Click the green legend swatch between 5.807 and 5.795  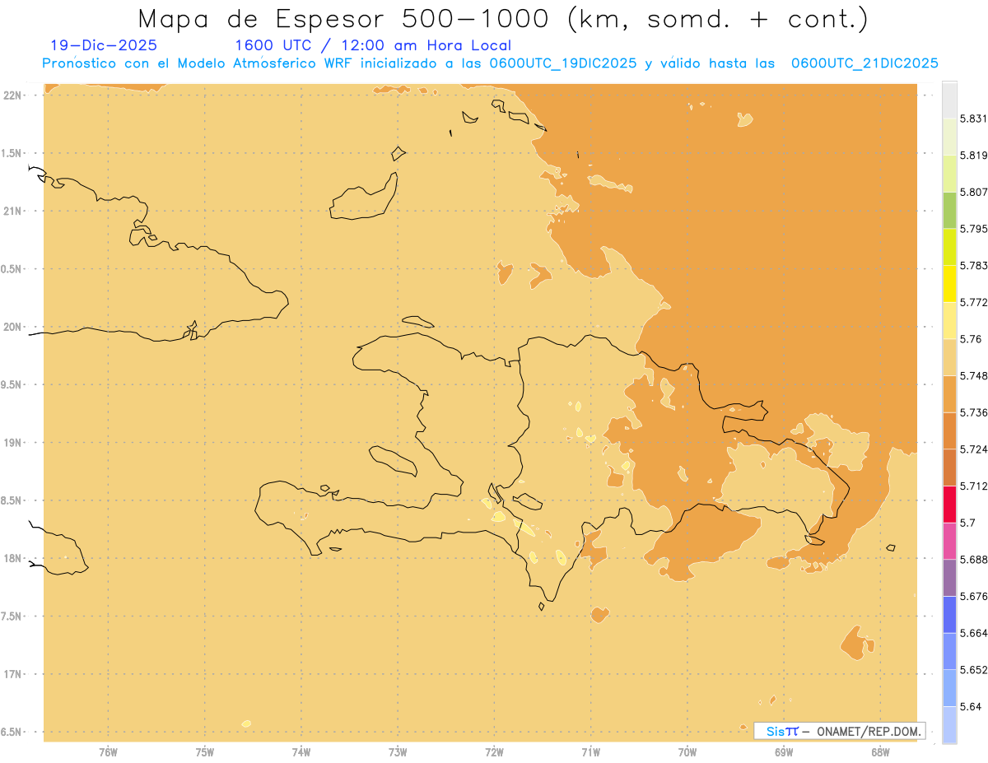[949, 210]
